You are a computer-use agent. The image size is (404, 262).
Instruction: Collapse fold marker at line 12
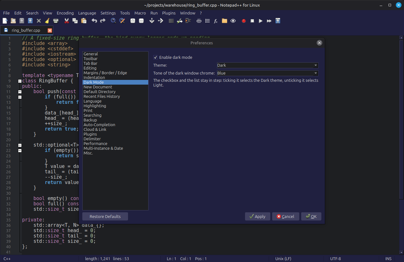click(20, 97)
